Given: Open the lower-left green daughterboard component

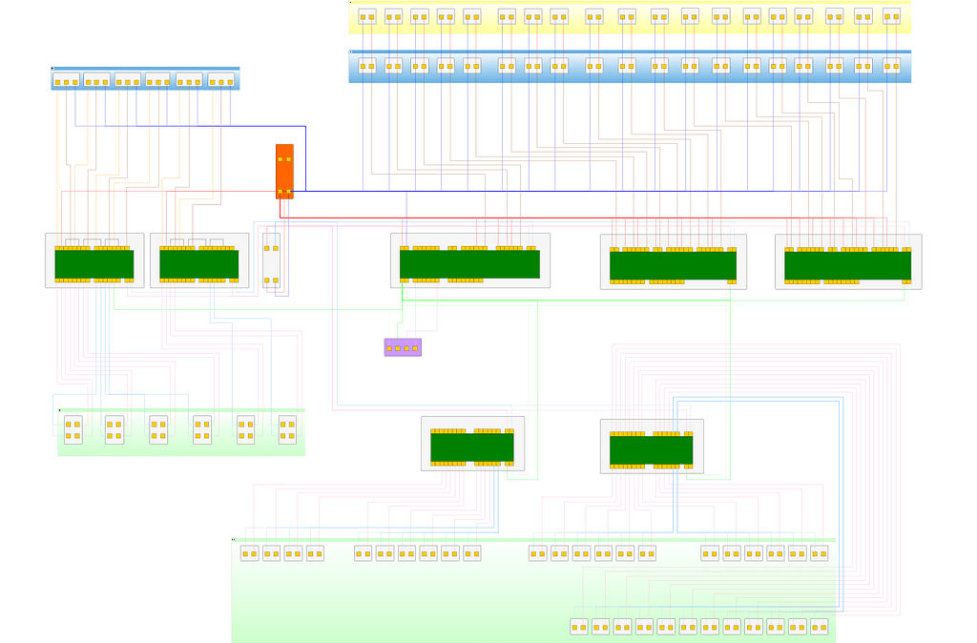Looking at the screenshot, I should tap(472, 444).
